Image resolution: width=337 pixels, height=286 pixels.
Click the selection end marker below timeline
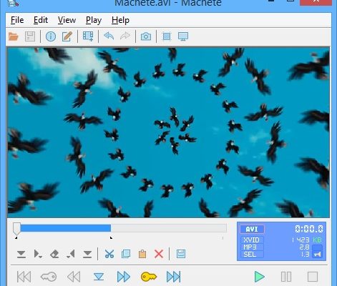111,237
